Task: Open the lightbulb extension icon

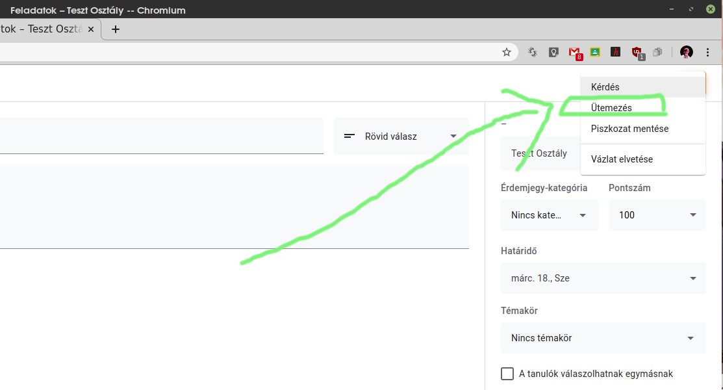Action: 553,52
